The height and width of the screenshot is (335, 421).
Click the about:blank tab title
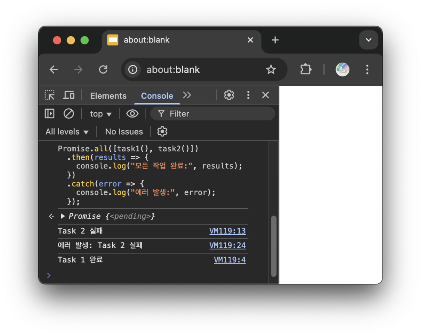pos(146,40)
